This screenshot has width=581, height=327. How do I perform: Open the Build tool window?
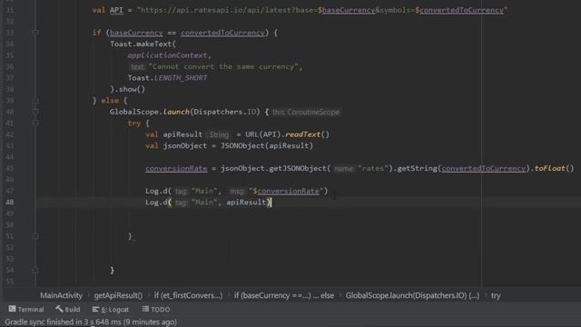point(68,309)
